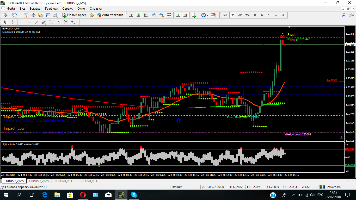Screen dimensions: 356x200
Task: Select the Trendline tool
Action: [x=37, y=22]
